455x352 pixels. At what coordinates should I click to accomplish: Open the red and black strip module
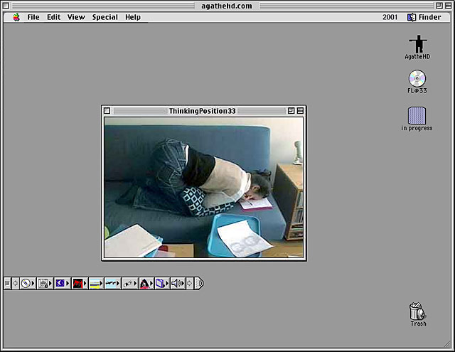[x=80, y=283]
